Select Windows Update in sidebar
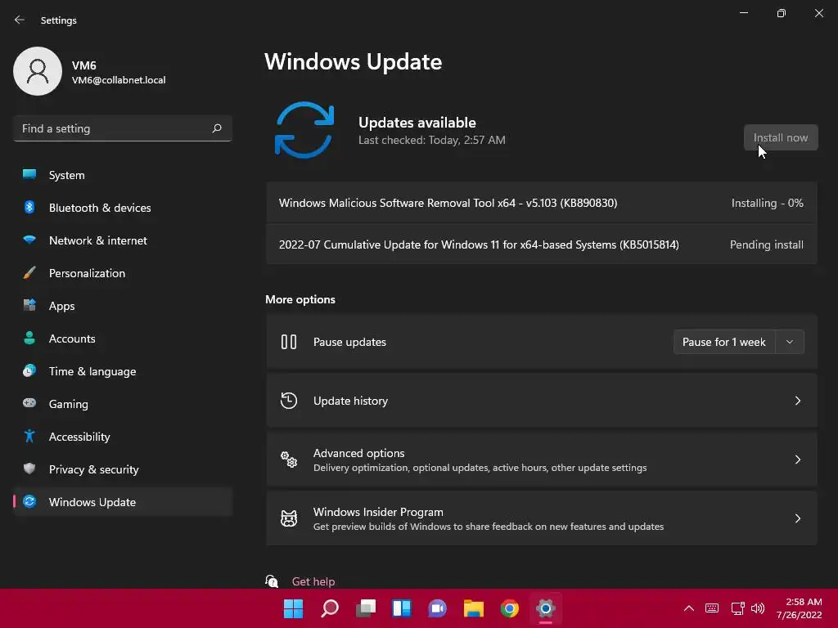 [123, 502]
